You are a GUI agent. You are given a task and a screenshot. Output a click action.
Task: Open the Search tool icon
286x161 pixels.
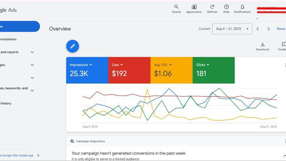[176, 7]
